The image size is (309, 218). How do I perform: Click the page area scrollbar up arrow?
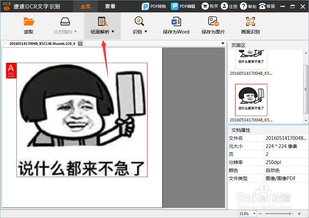click(x=306, y=53)
